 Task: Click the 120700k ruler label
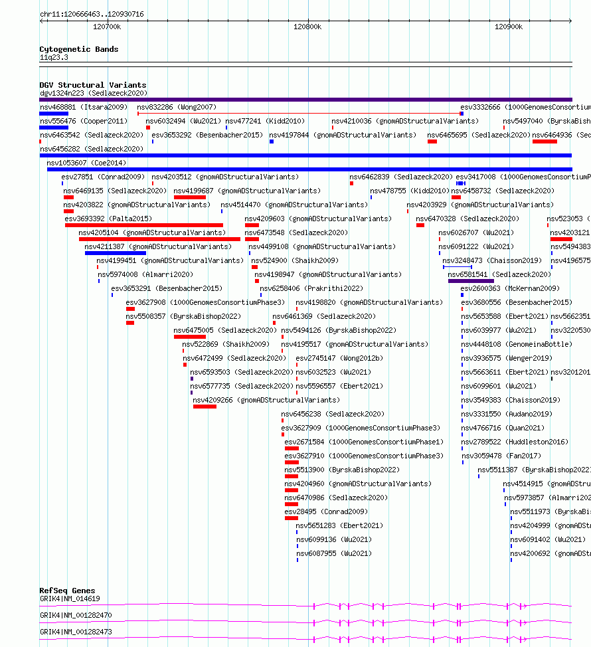point(107,27)
